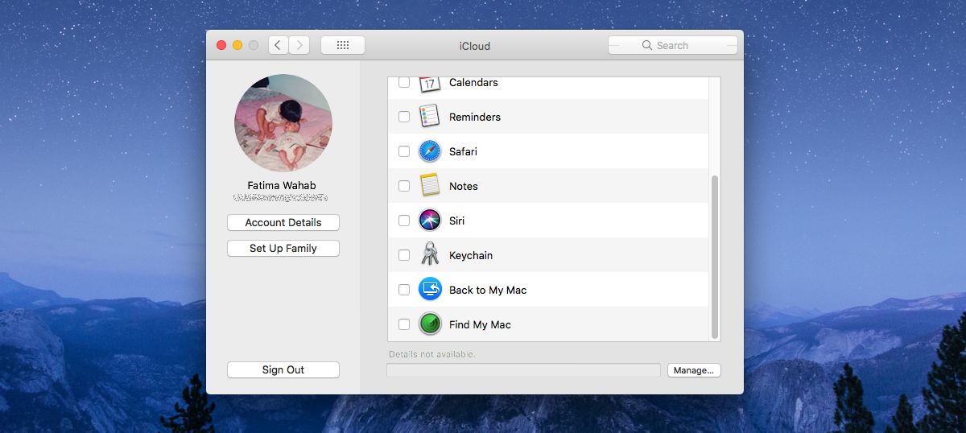
Task: Show all preferences grid icon
Action: 343,46
